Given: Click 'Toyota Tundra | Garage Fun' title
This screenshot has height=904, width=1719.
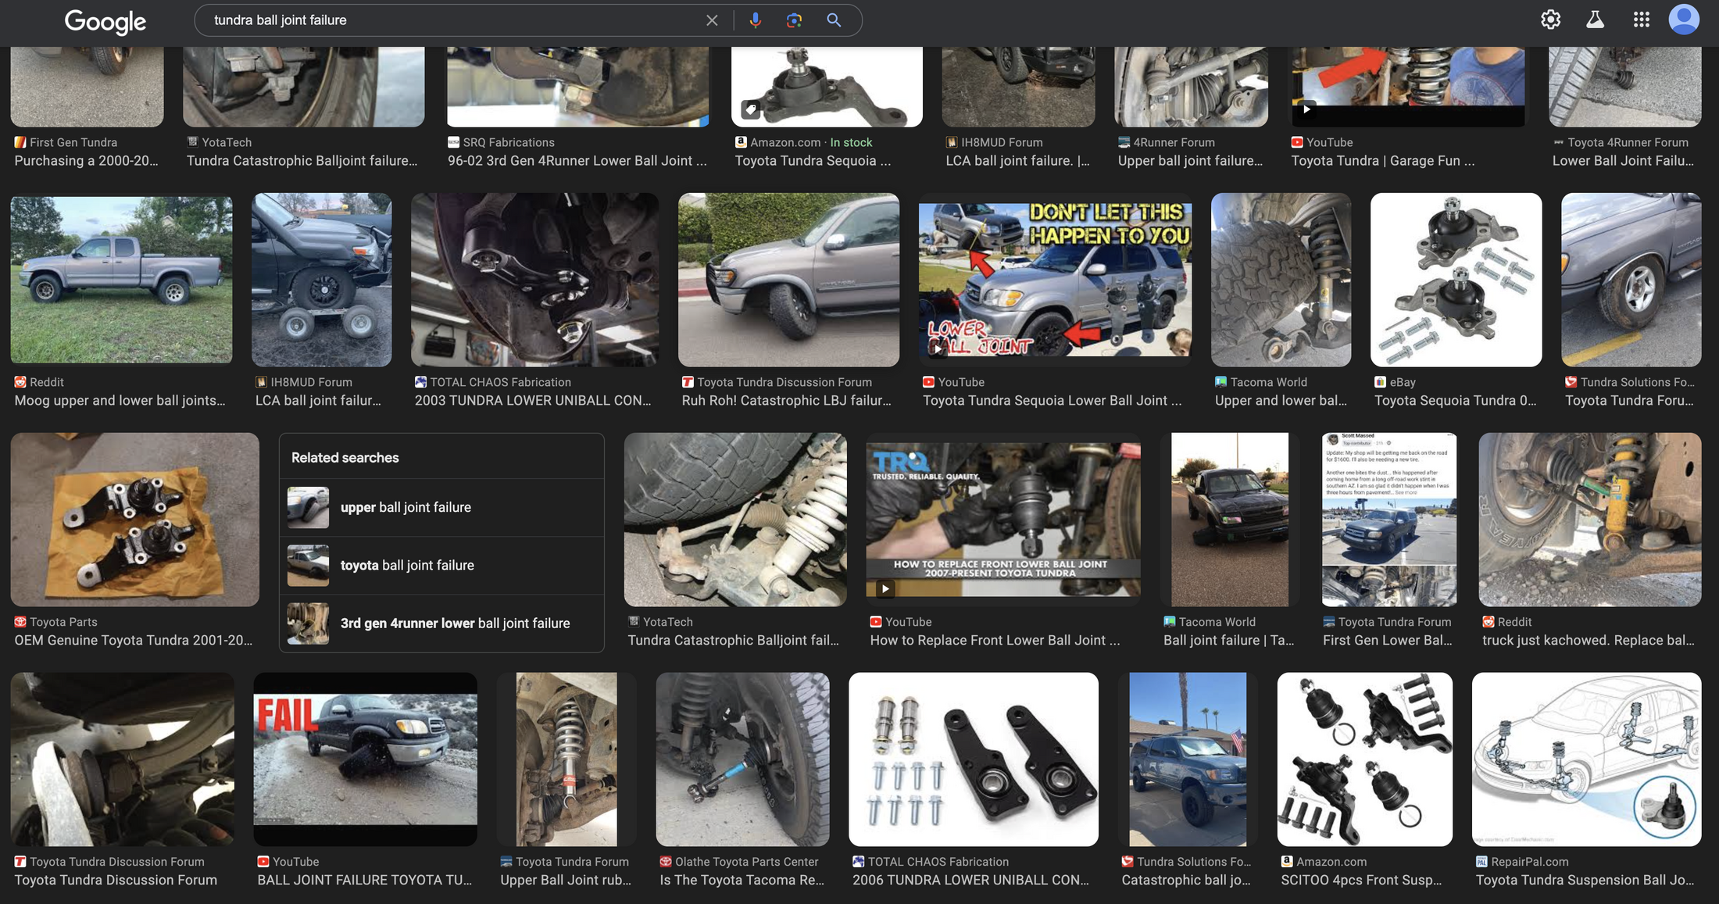Looking at the screenshot, I should click(1383, 161).
